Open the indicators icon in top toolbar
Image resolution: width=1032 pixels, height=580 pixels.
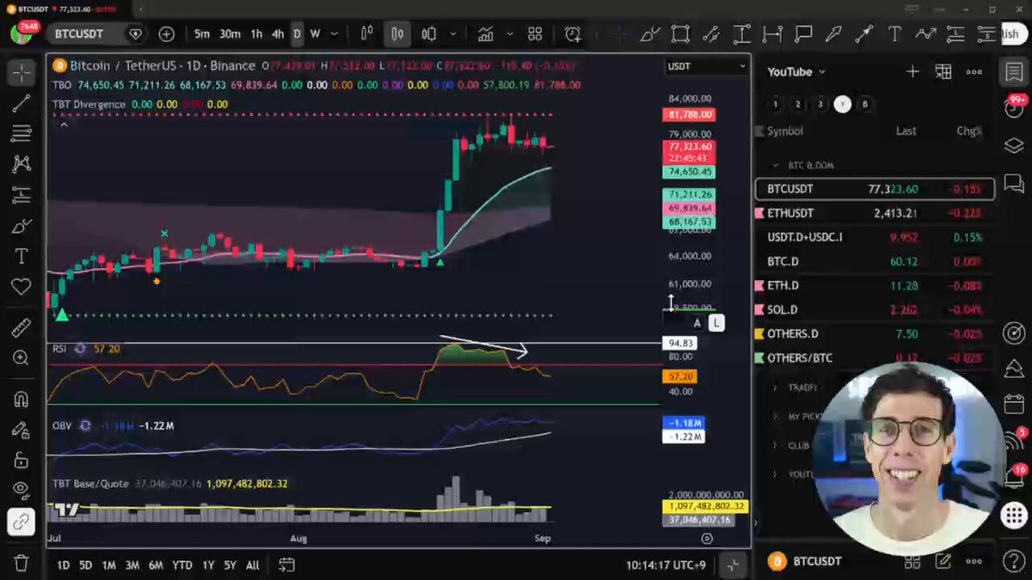point(486,34)
